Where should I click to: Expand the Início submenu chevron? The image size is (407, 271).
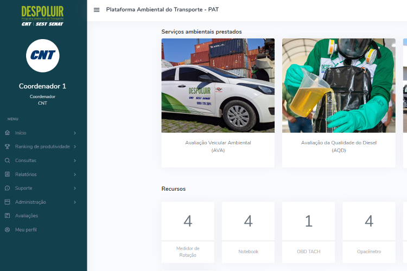(x=75, y=133)
